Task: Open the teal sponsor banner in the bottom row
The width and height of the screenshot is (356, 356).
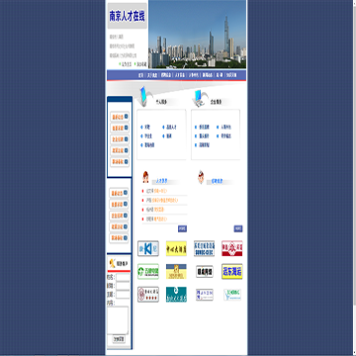Action: pos(176,295)
